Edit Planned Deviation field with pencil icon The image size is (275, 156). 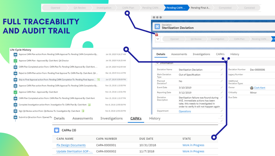[x=222, y=81]
